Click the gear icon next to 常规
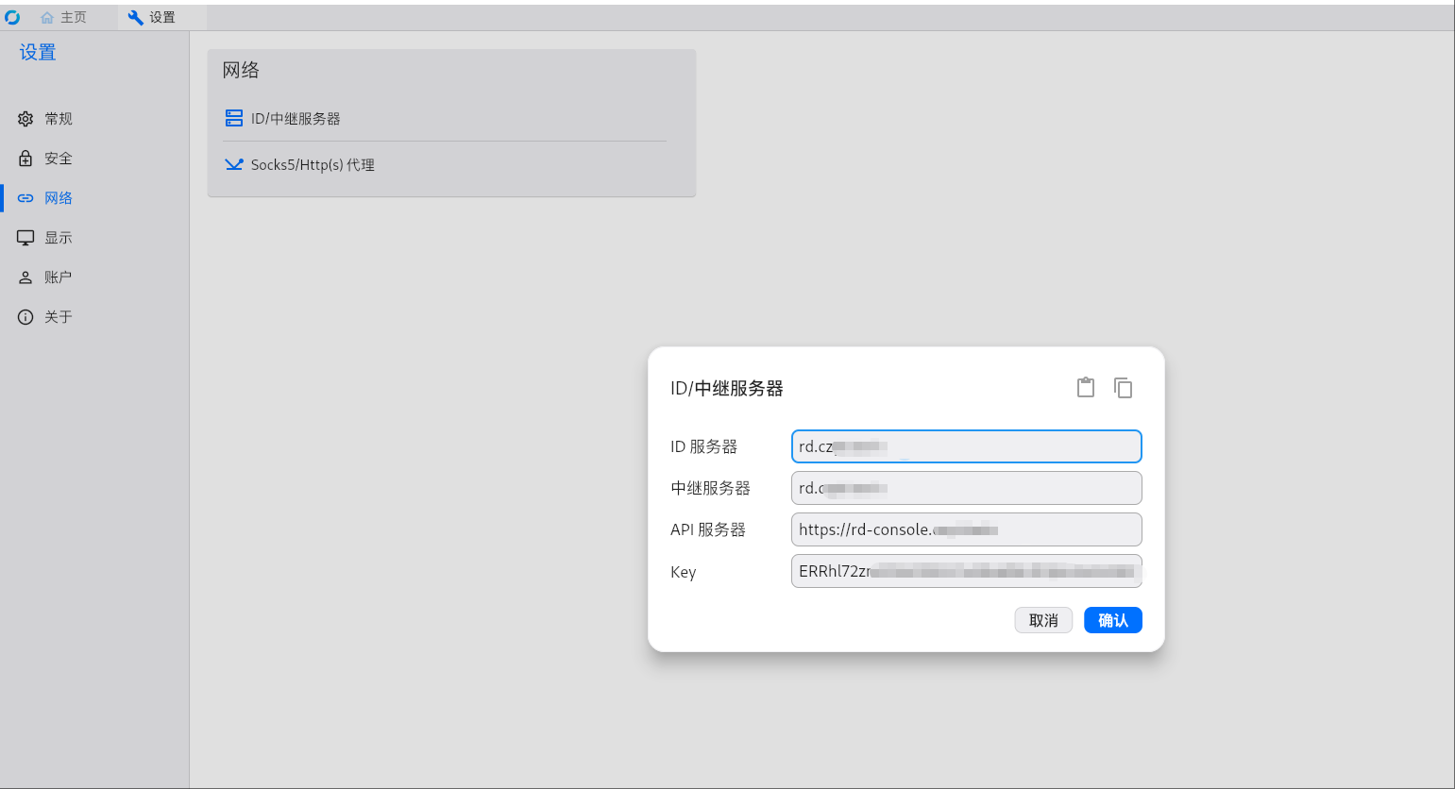Screen dimensions: 1455x789 (x=25, y=119)
